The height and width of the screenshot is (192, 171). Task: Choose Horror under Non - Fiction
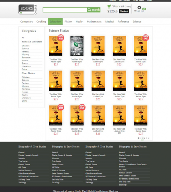coord(25,92)
